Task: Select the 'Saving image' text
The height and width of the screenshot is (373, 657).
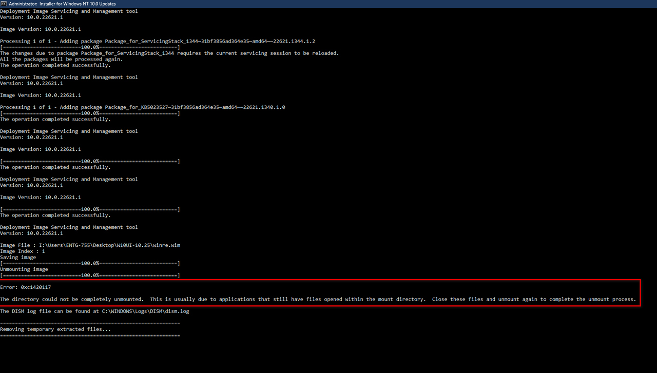Action: (x=18, y=257)
